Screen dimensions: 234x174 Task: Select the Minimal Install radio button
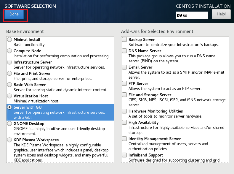[x=9, y=39]
